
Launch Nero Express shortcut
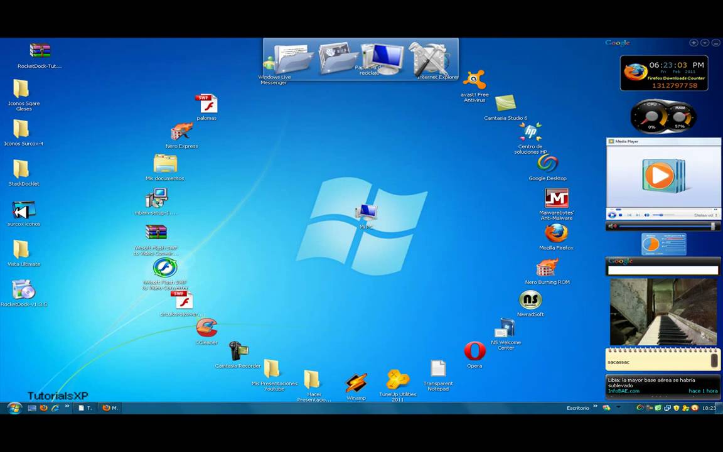pyautogui.click(x=181, y=132)
